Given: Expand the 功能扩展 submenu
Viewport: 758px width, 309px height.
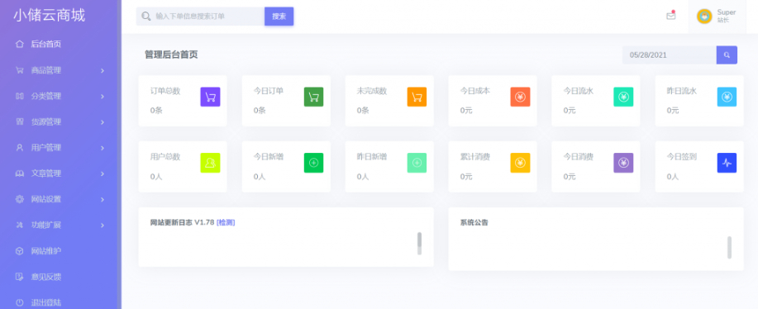Looking at the screenshot, I should 60,225.
